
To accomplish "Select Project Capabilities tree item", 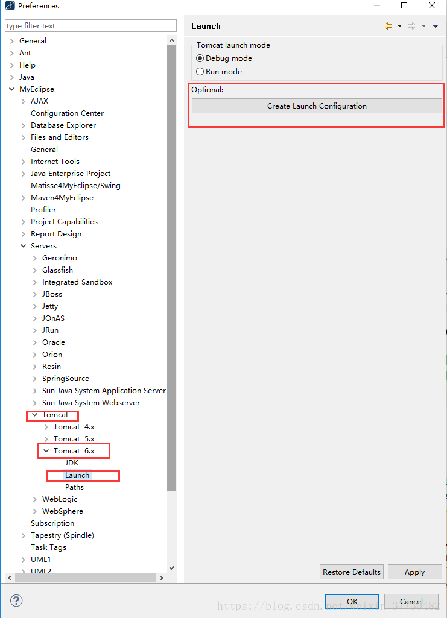I will pyautogui.click(x=64, y=222).
